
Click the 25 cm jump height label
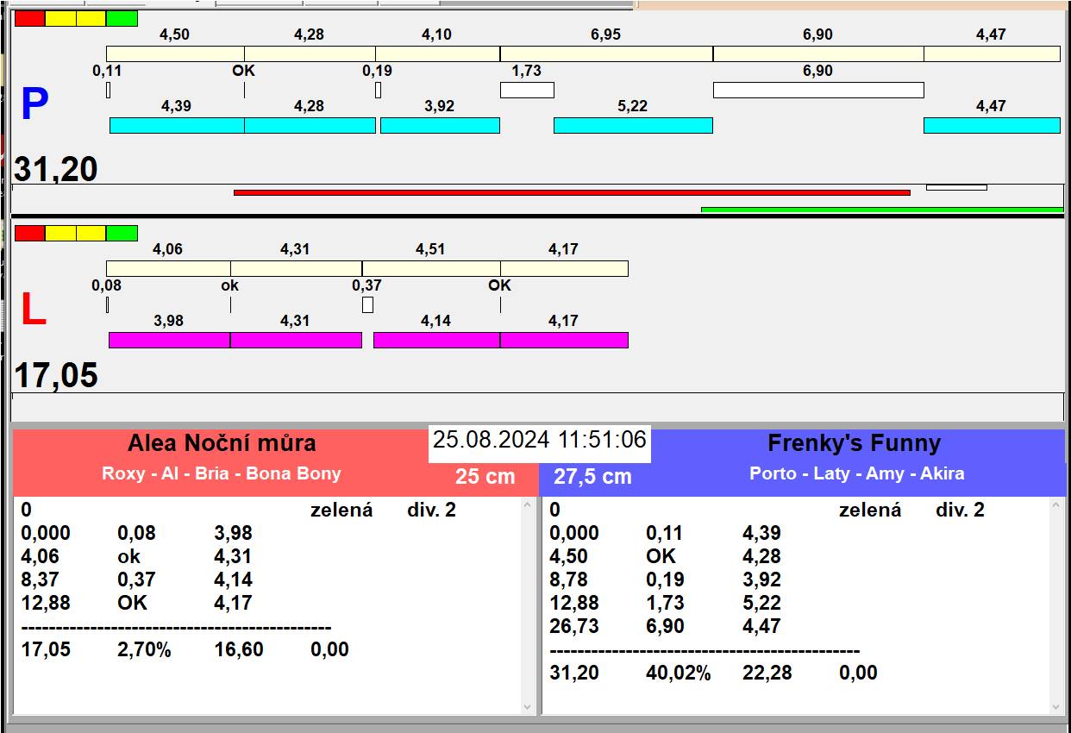click(485, 476)
